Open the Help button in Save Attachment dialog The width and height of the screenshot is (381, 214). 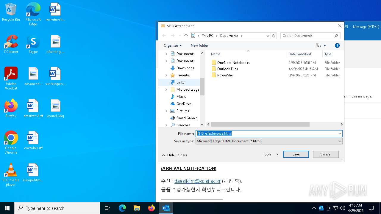click(x=337, y=45)
